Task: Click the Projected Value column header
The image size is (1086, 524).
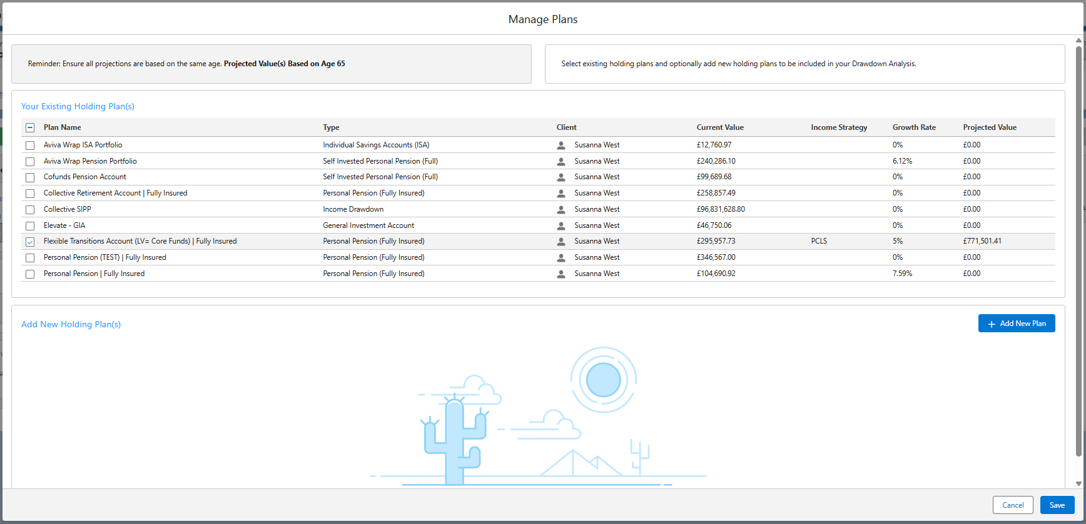Action: click(x=990, y=127)
